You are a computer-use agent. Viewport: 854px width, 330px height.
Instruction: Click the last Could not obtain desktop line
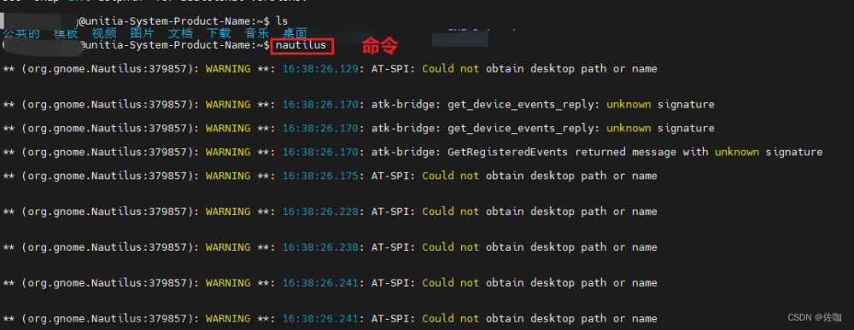pyautogui.click(x=330, y=318)
